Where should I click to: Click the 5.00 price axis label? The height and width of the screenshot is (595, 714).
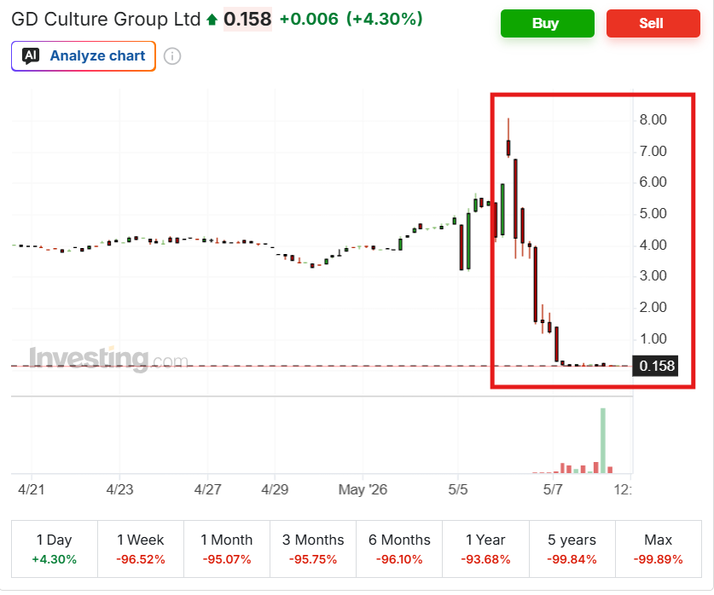[653, 213]
